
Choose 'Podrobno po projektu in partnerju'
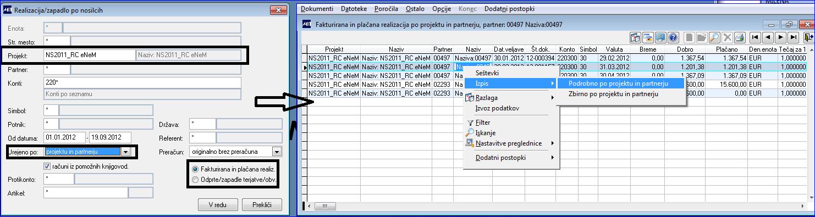coord(621,83)
